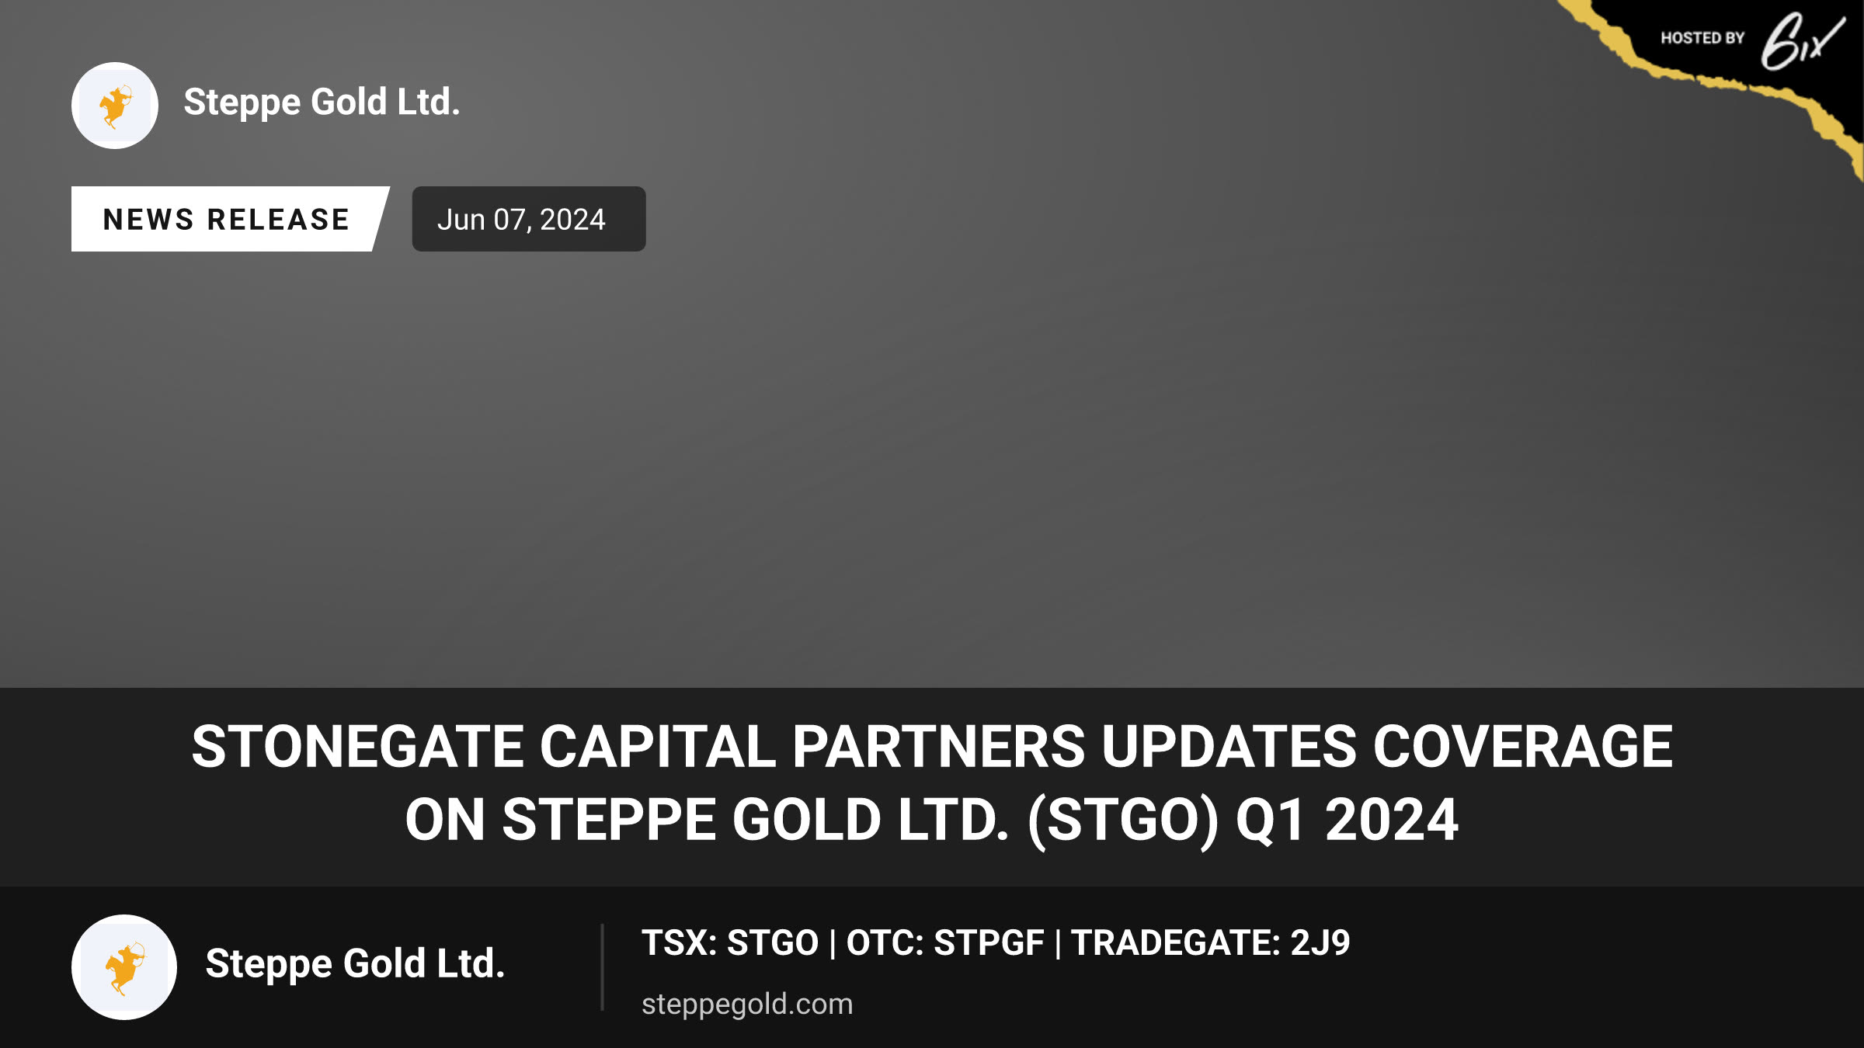Image resolution: width=1864 pixels, height=1048 pixels.
Task: Click the vertical divider line in the footer
Action: coord(602,967)
